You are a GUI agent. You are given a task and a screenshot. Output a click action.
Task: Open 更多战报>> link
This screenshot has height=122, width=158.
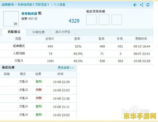coord(66,67)
